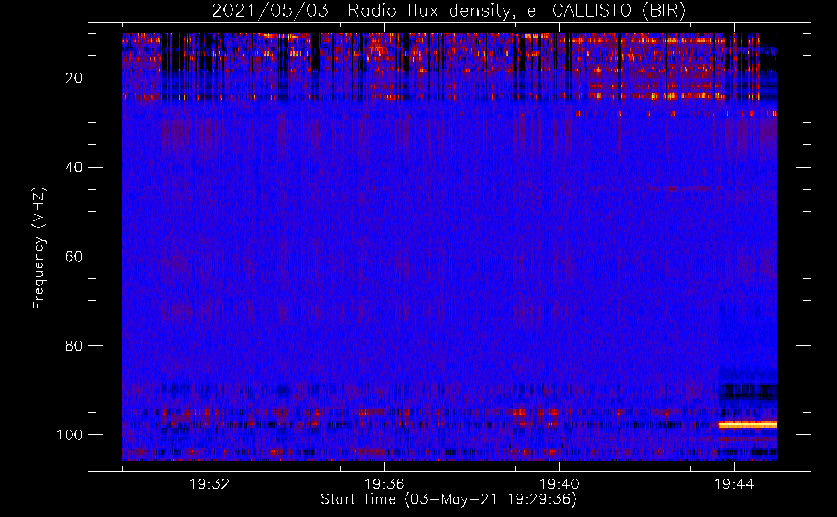Click the 19:36 time tick label

[x=384, y=484]
